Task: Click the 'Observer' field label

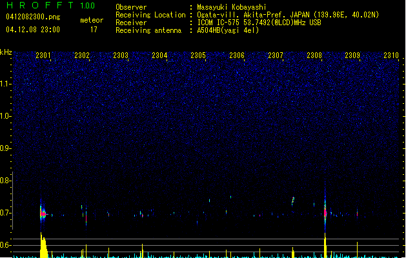Action: (131, 7)
